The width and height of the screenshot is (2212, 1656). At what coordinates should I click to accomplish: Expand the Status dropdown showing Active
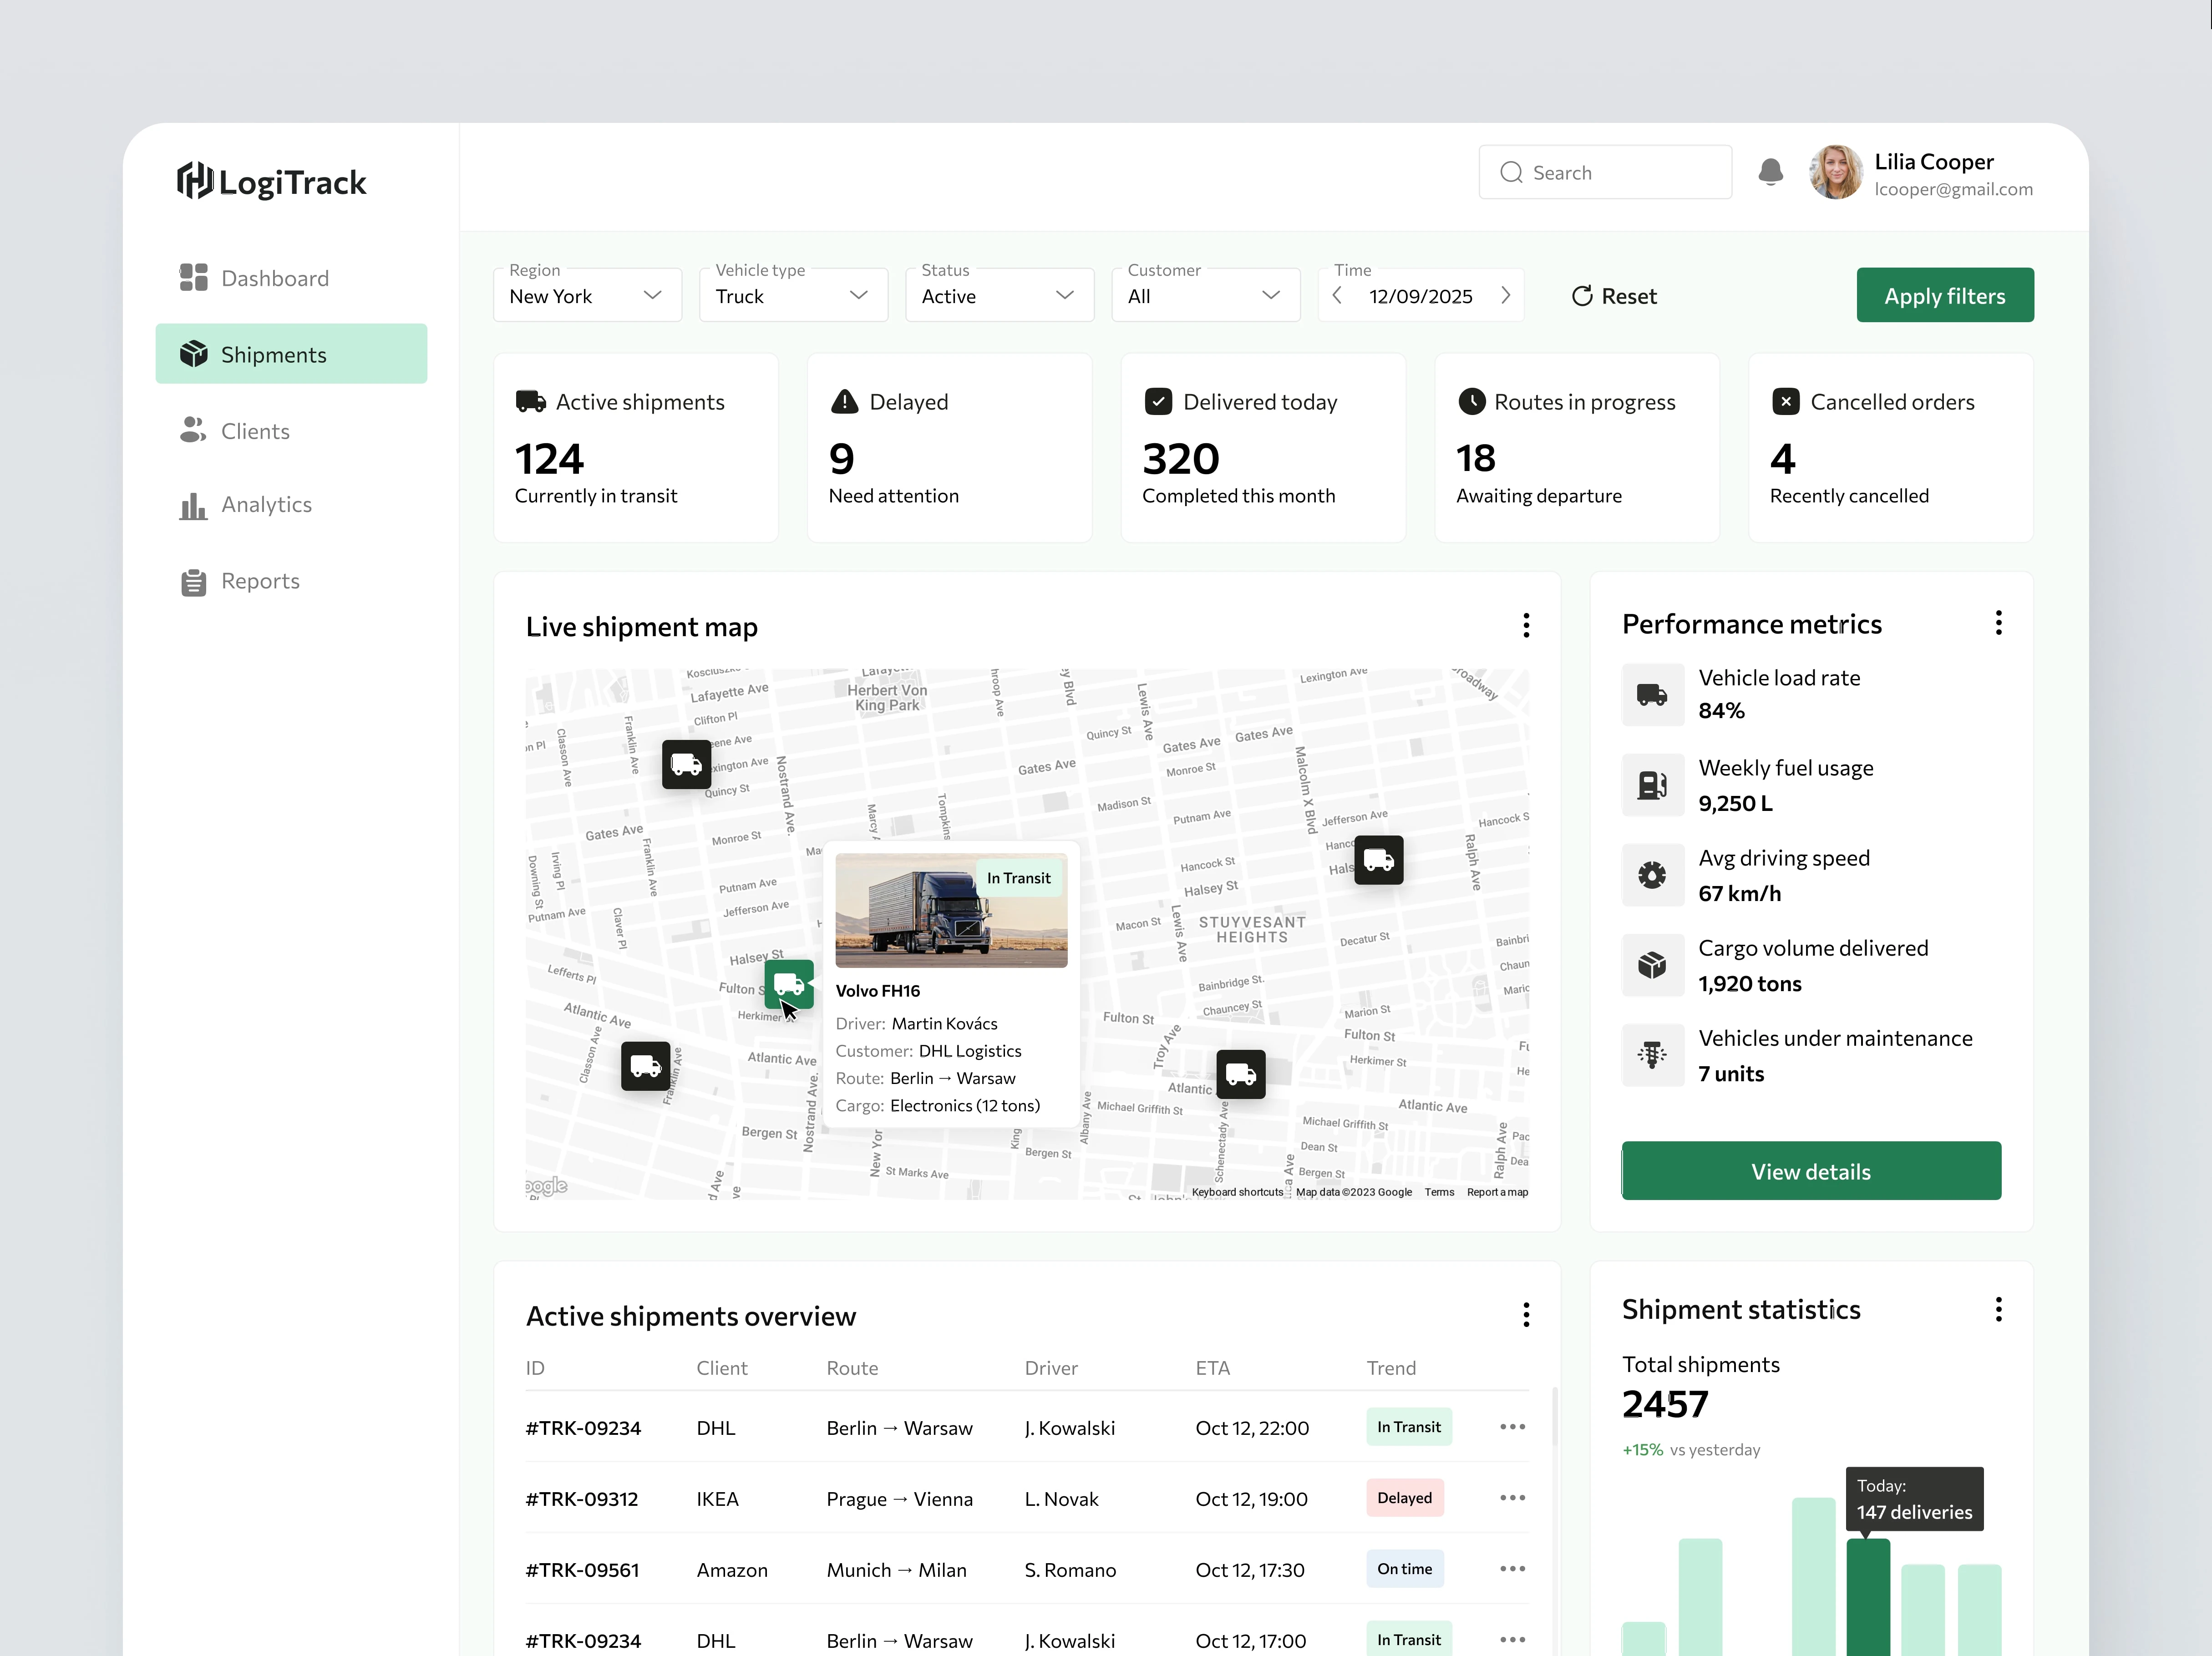coord(999,296)
